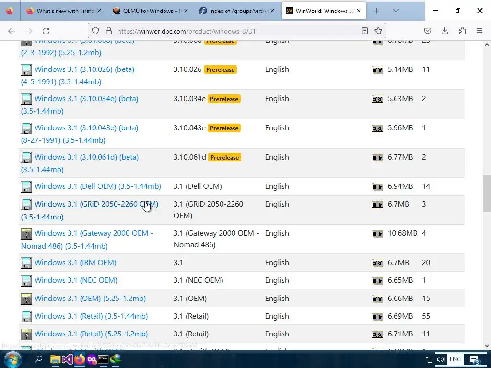Click disk icon beside OEM 5.25-1.2mb row
The image size is (491, 368).
click(26, 299)
